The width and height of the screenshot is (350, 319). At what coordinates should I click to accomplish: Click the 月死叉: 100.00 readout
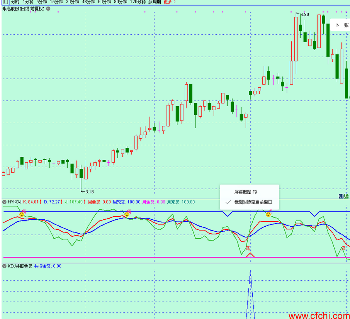(181, 202)
